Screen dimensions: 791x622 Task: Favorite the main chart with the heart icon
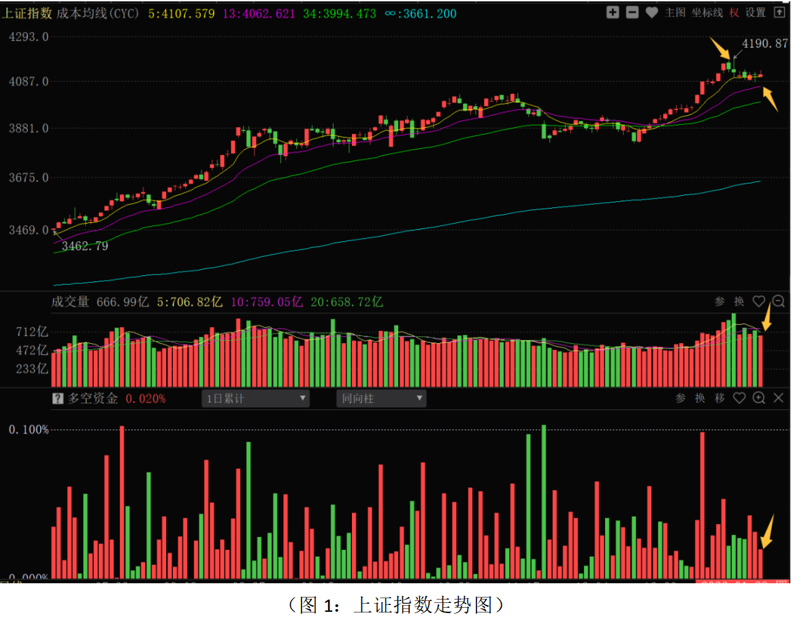tap(651, 12)
